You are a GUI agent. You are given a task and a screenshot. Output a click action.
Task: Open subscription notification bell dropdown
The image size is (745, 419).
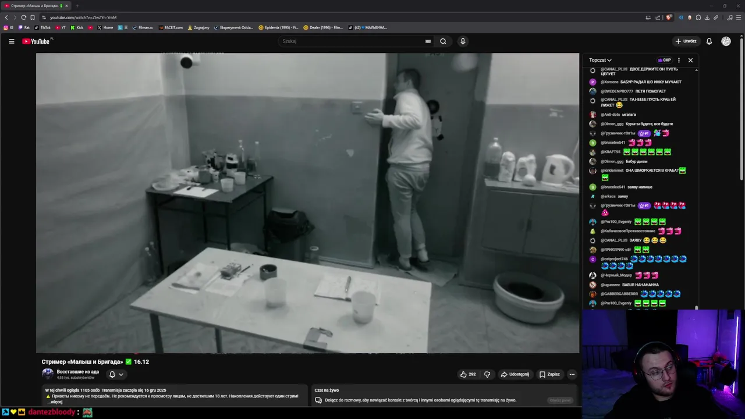click(116, 374)
